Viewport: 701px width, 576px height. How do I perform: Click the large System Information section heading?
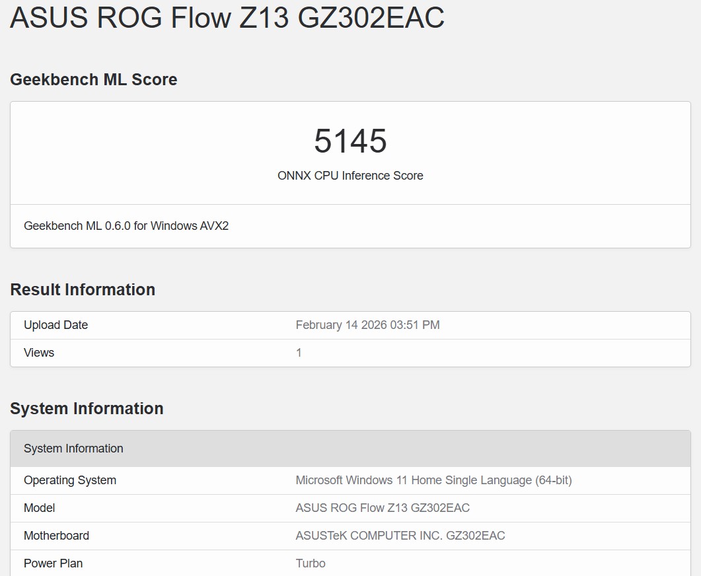[x=87, y=408]
